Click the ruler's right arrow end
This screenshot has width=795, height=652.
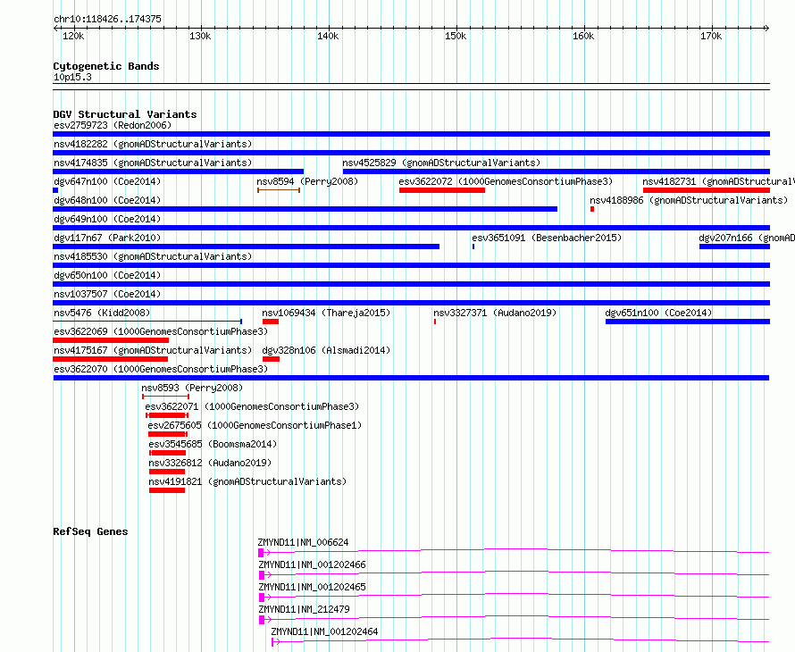(x=767, y=29)
